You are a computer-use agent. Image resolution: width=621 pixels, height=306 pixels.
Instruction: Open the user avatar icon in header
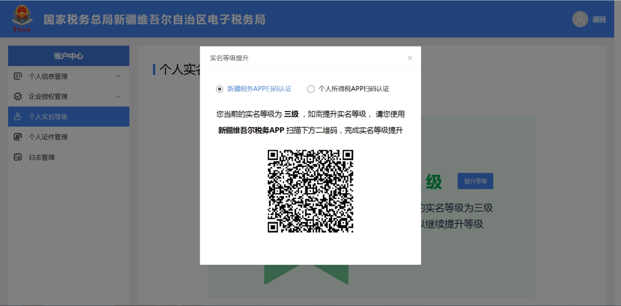(580, 20)
